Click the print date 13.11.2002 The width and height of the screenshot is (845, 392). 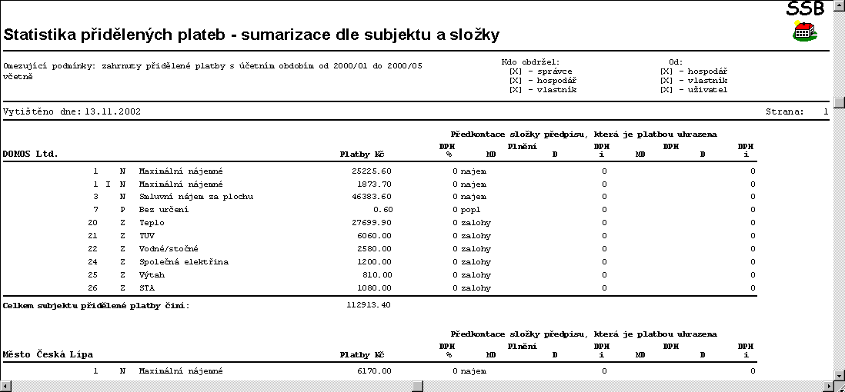[112, 111]
